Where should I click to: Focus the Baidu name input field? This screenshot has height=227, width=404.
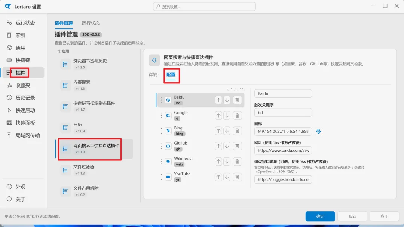(x=283, y=93)
